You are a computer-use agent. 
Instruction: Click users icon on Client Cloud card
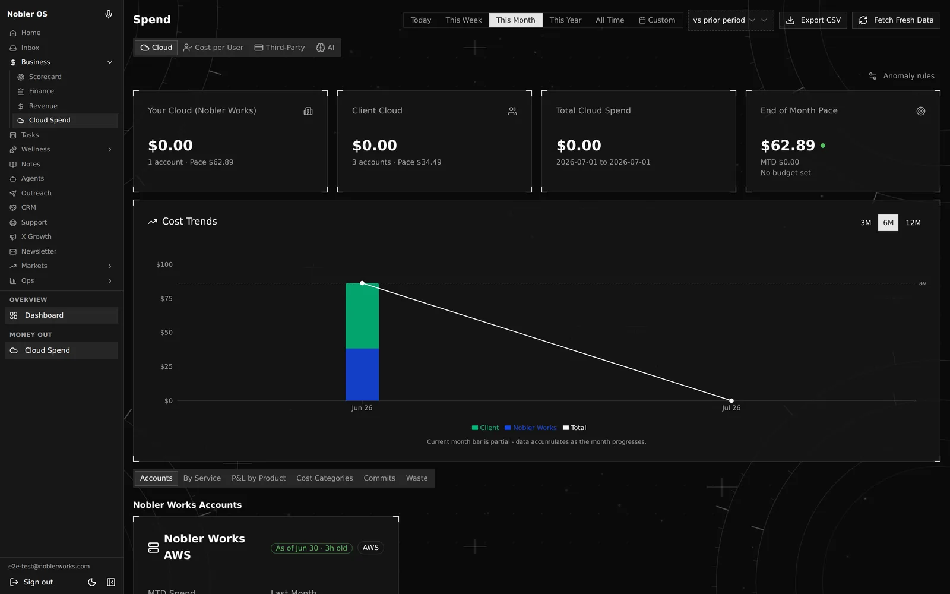click(512, 111)
